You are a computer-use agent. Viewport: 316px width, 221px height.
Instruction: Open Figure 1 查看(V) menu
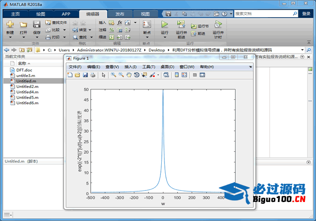coord(112,67)
